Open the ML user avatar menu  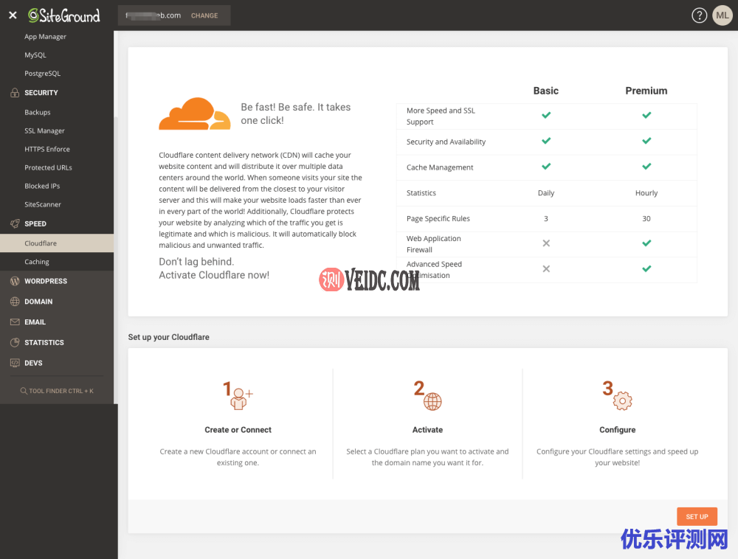click(722, 15)
